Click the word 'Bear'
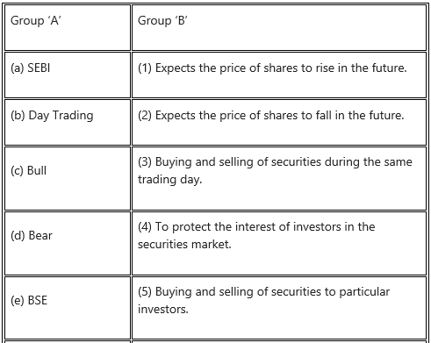This screenshot has width=431, height=343. click(40, 236)
